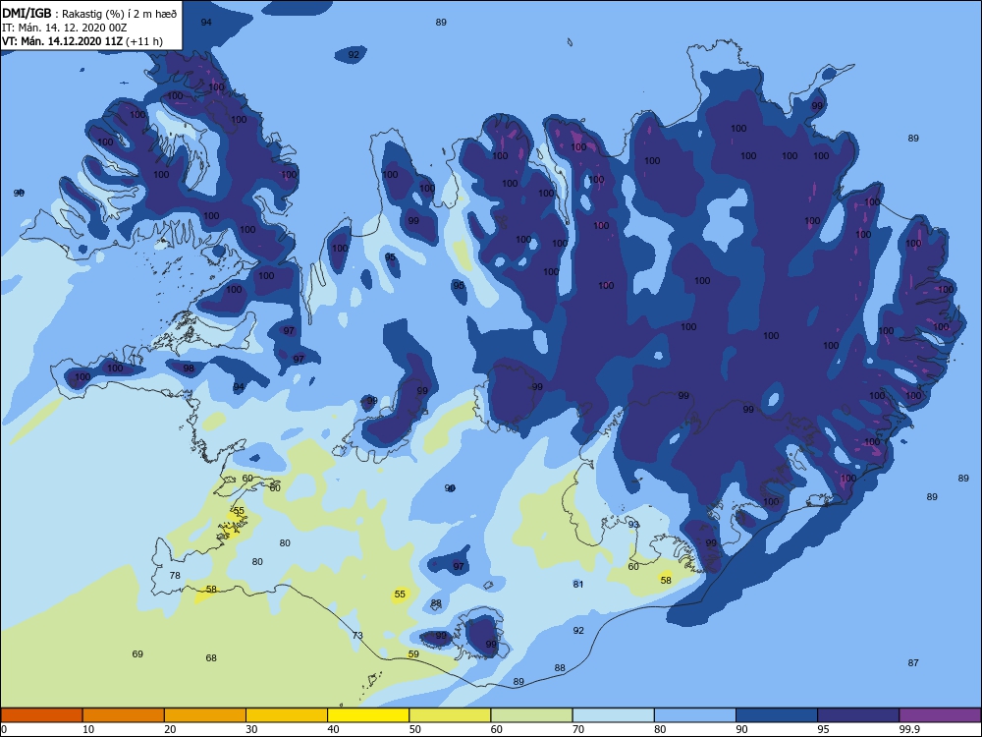Click the bright yellow 40–50 legend swatch
This screenshot has width=982, height=737.
(368, 715)
